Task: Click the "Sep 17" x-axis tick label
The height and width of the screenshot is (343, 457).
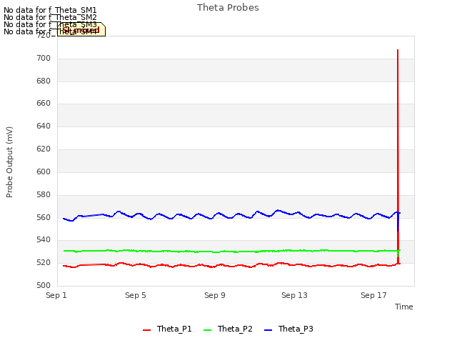Action: coord(373,295)
